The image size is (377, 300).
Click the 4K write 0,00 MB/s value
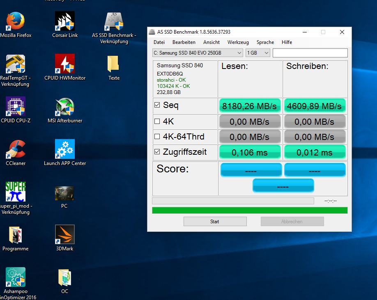[x=315, y=121]
